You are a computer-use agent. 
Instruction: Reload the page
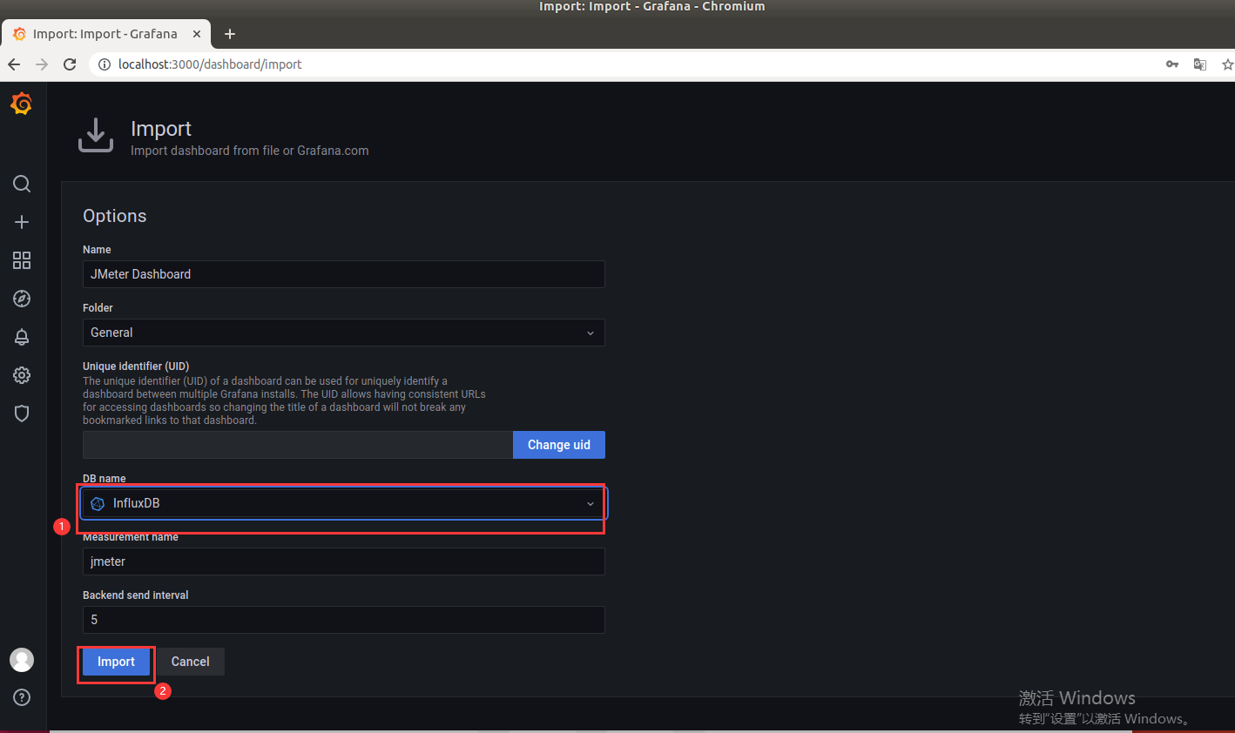tap(70, 64)
